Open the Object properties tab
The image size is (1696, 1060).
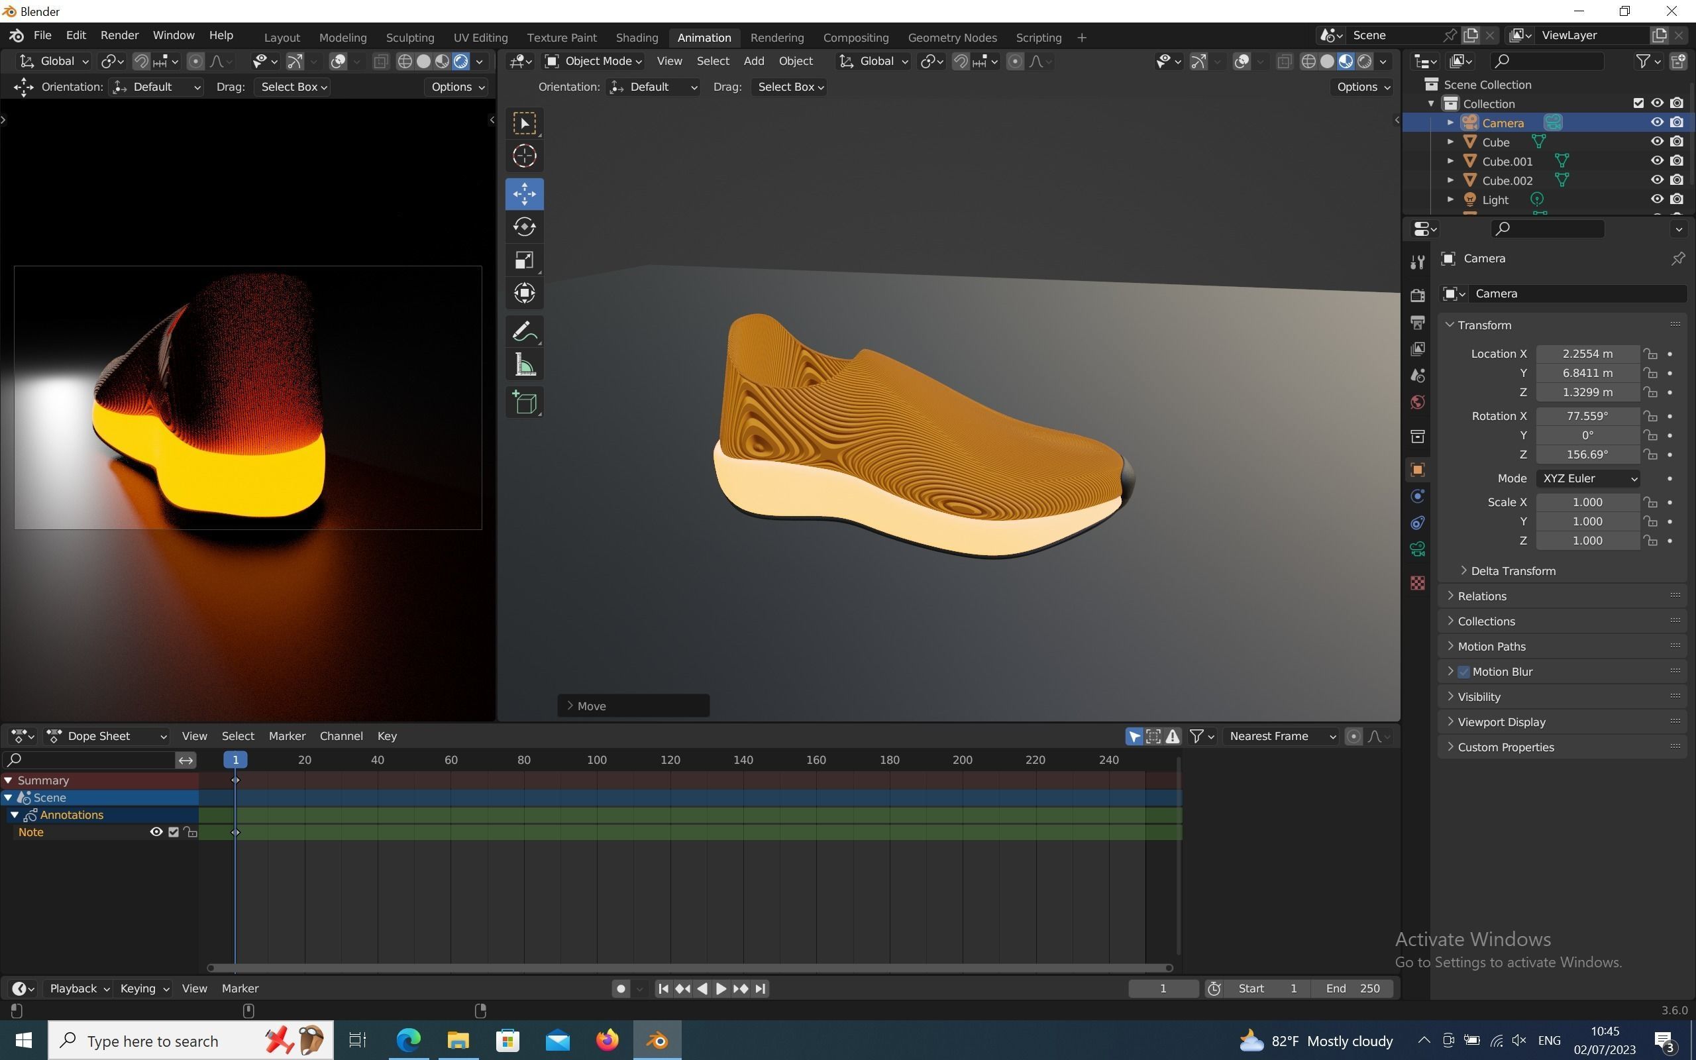click(x=1417, y=470)
